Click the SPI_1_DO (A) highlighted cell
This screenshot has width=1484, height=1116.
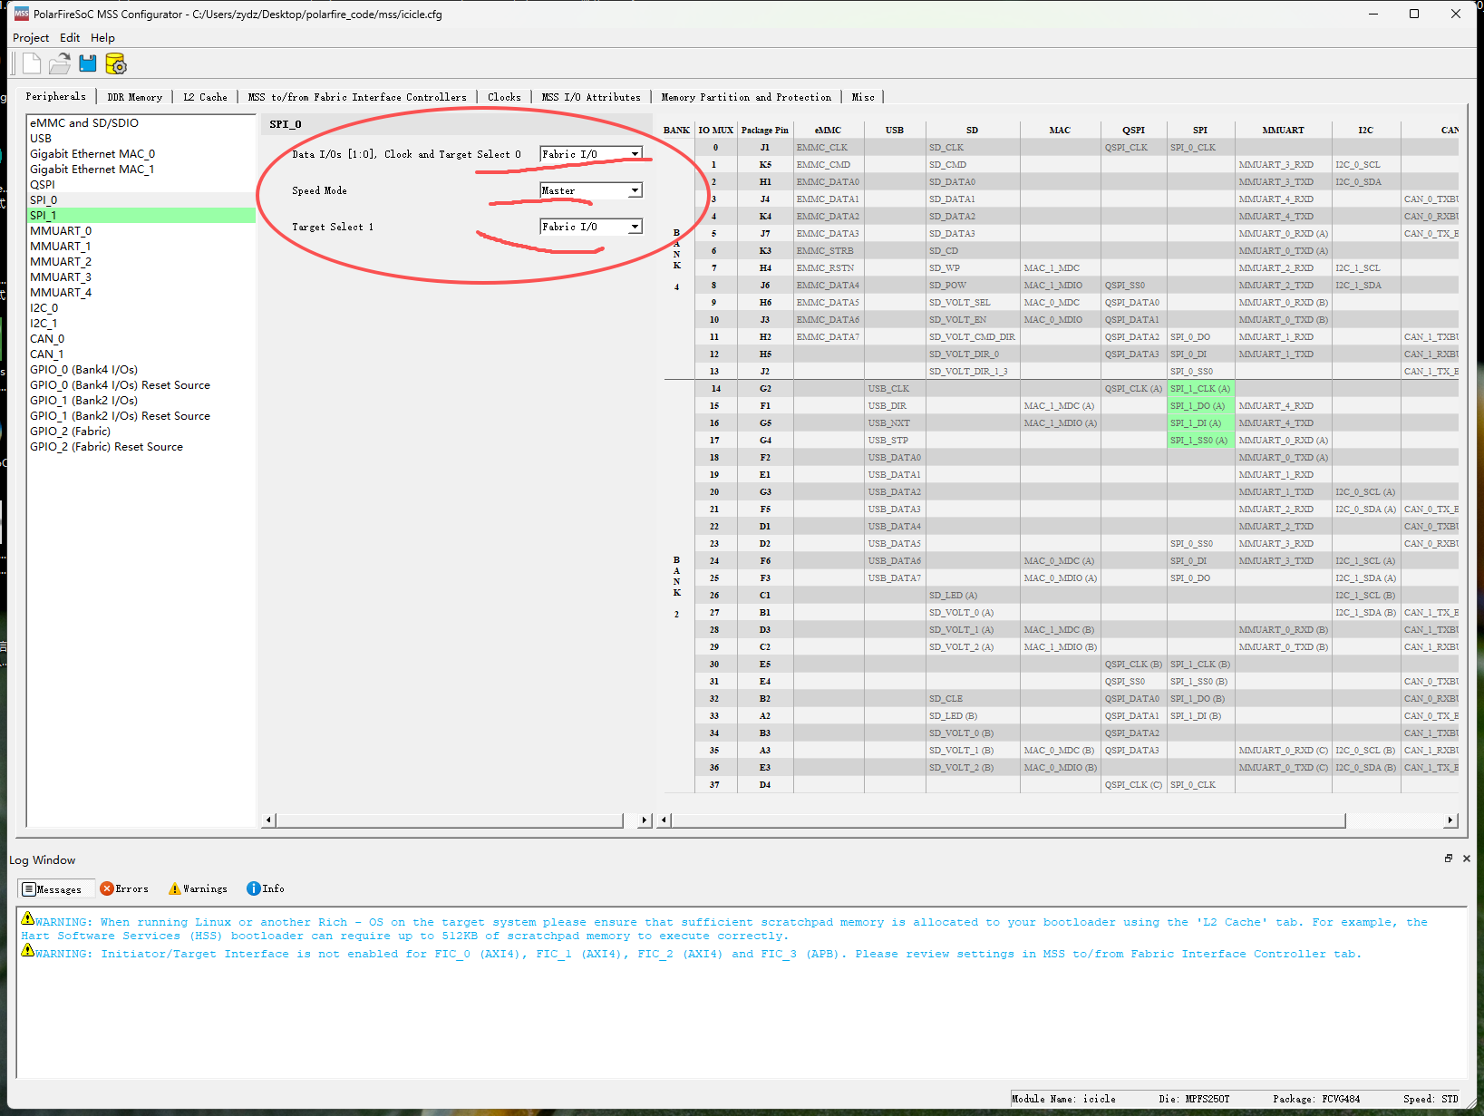point(1200,406)
